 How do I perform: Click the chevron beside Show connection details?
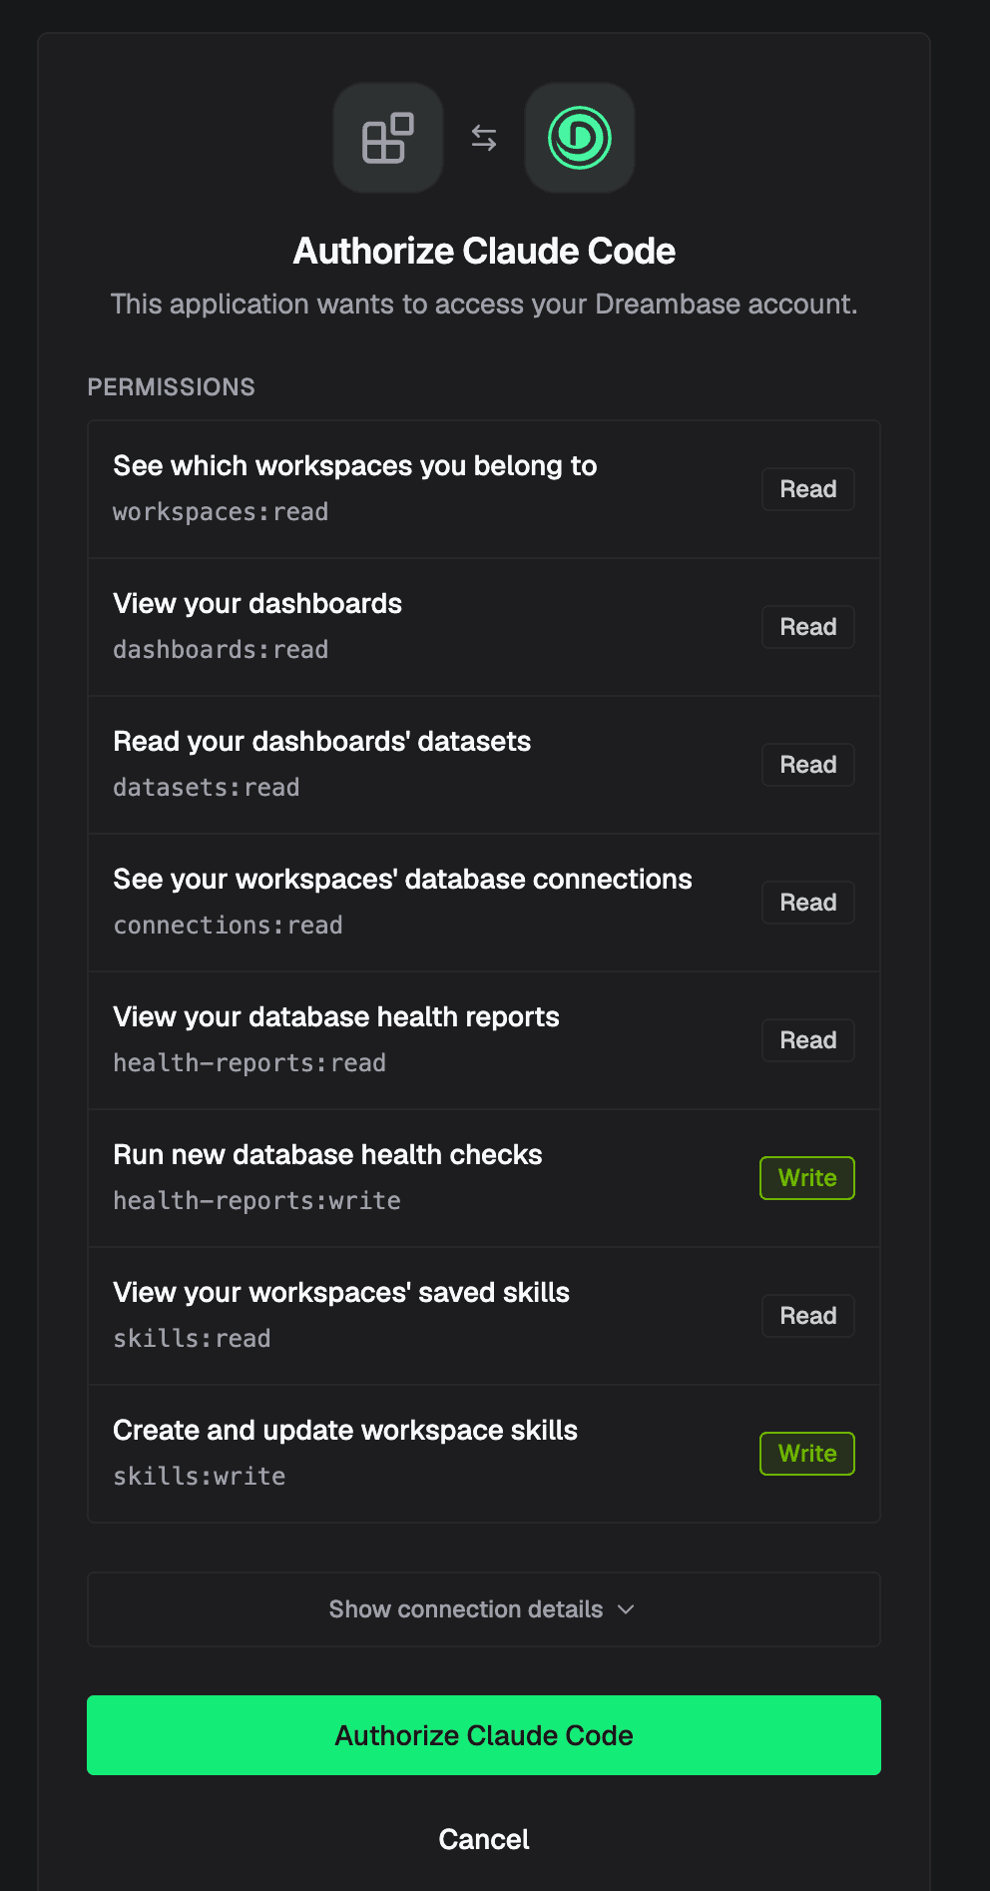coord(626,1609)
